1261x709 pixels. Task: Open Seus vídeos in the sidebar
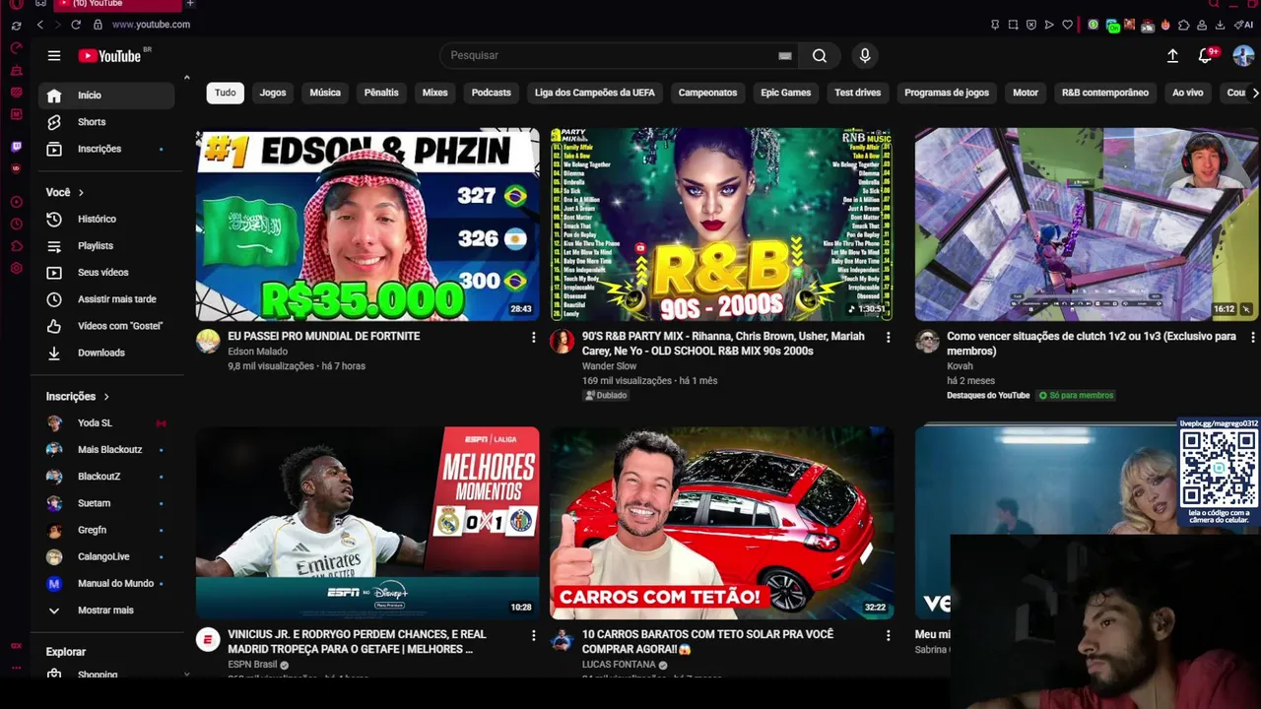tap(106, 272)
